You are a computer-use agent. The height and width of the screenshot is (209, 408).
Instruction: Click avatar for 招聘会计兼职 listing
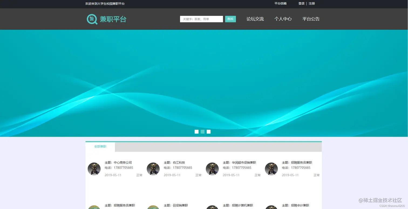[x=271, y=207]
